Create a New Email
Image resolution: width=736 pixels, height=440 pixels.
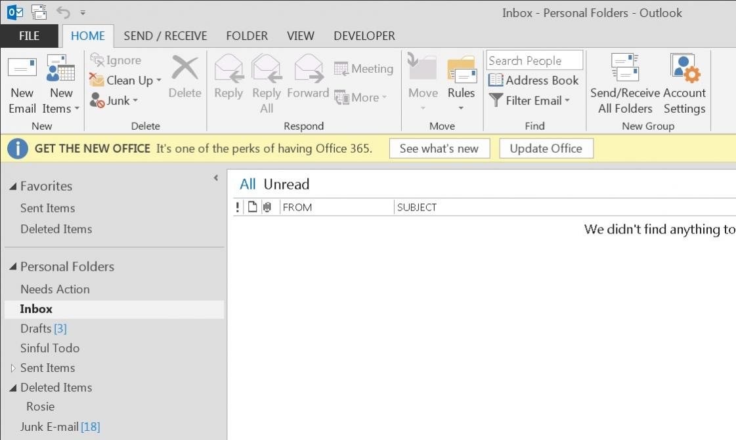22,85
